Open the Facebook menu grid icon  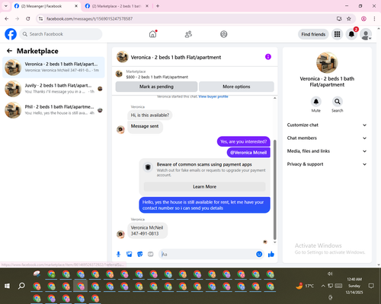(337, 34)
